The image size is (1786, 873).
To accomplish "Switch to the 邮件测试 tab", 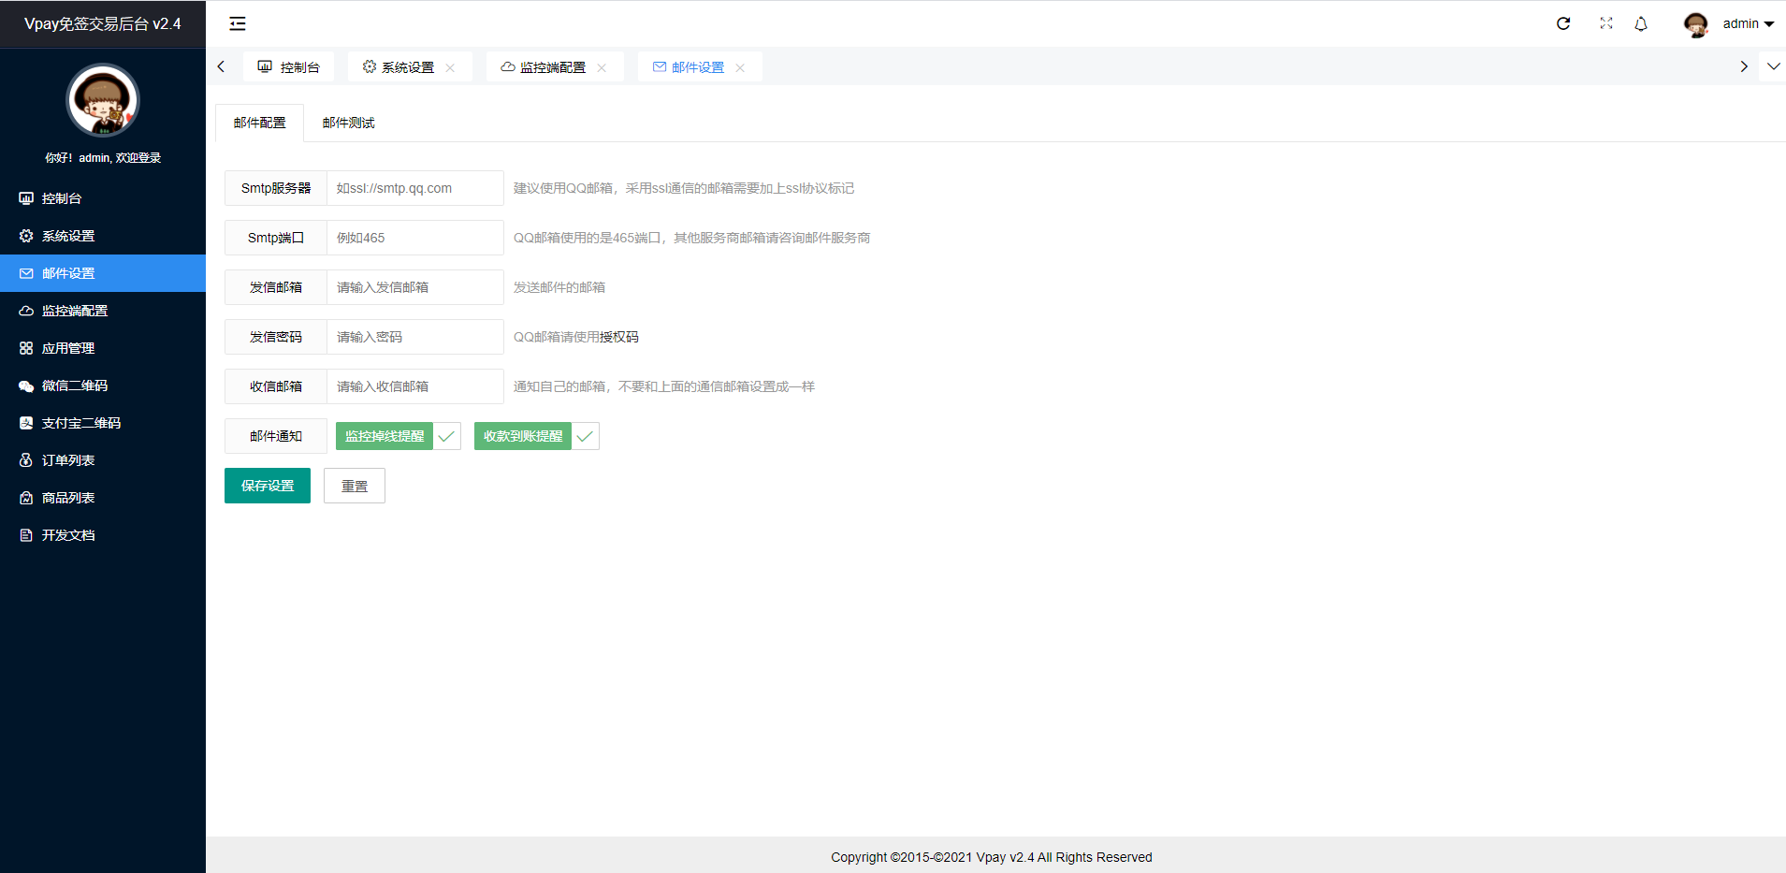I will (348, 123).
